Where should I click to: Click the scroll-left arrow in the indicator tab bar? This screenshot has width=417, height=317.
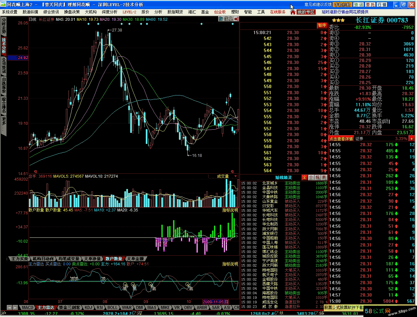9,307
